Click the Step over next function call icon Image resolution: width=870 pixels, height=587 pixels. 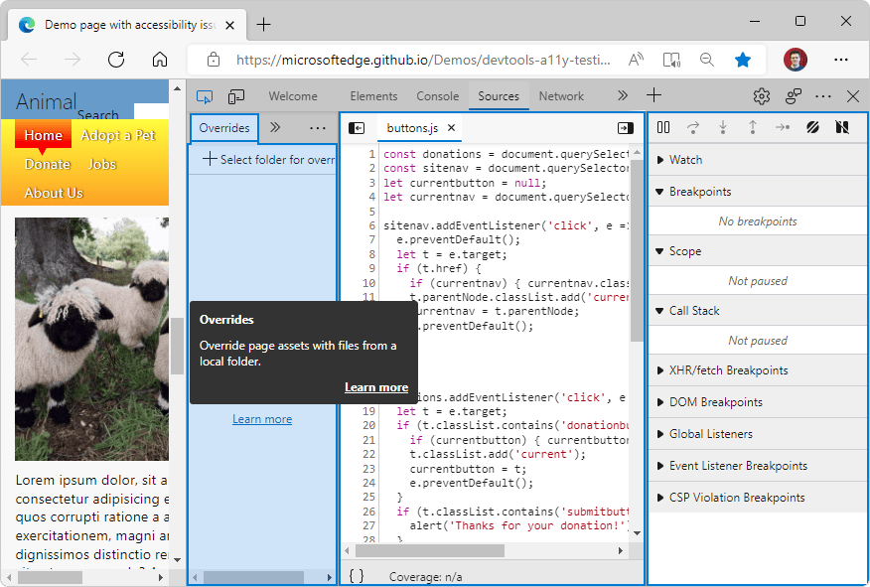point(692,127)
